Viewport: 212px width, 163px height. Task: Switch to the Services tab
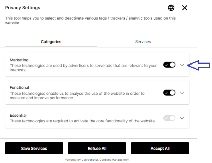click(x=143, y=42)
